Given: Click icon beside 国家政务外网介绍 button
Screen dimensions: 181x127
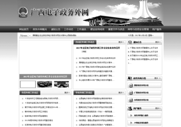Looking at the screenshot, I should [131, 85].
